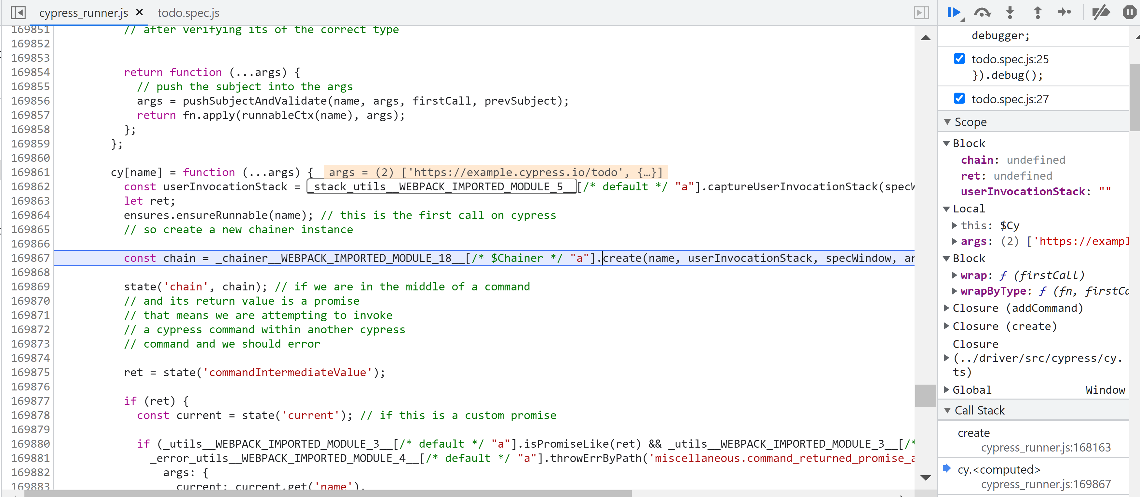The image size is (1140, 497).
Task: Click the editor scroll down arrow
Action: (925, 478)
